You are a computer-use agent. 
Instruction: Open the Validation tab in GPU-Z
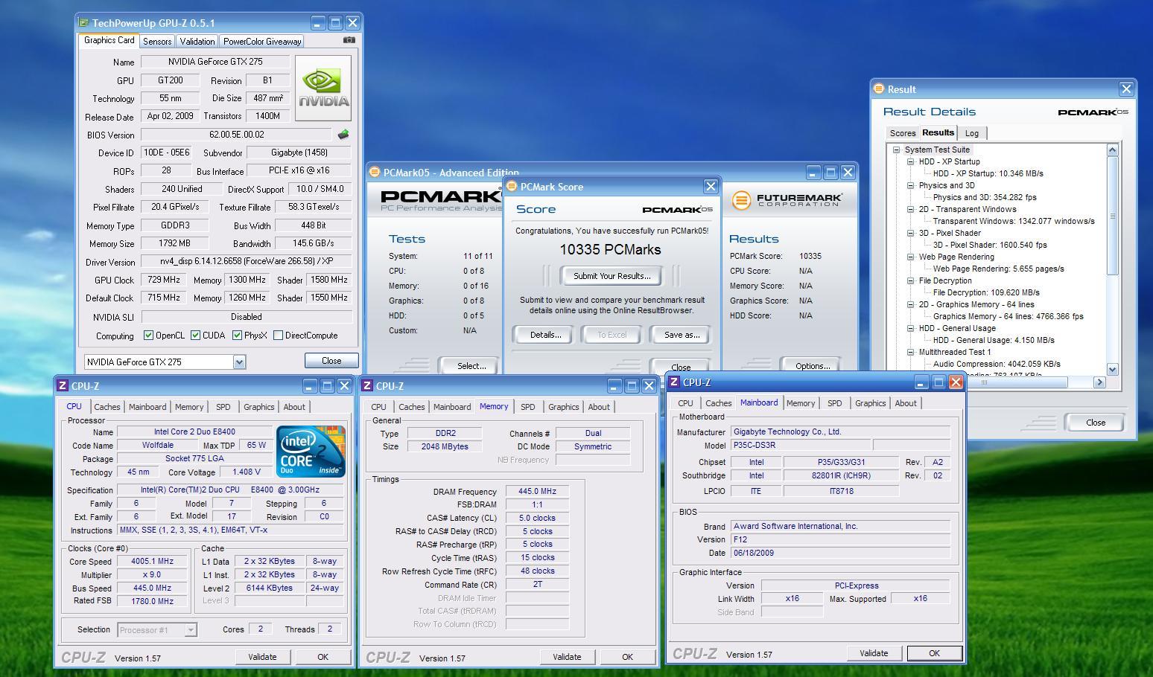click(197, 42)
